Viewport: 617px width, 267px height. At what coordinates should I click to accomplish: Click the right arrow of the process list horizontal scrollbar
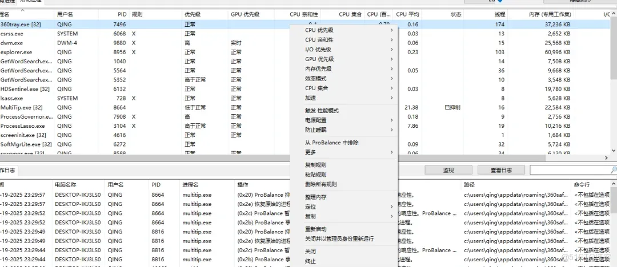coord(606,157)
